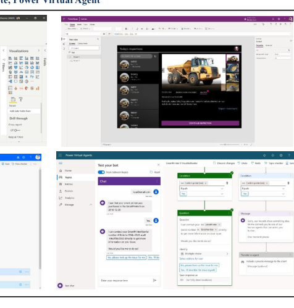The height and width of the screenshot is (308, 294).
Task: Click Discard changes in PVA toolbar
Action: pyautogui.click(x=224, y=163)
